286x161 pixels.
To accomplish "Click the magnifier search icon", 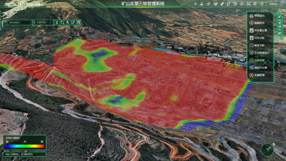I will click(62, 23).
